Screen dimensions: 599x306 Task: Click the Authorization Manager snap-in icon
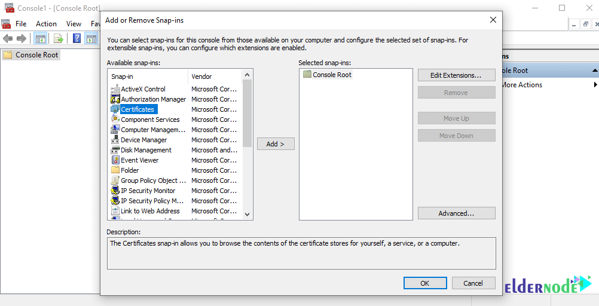click(x=115, y=99)
